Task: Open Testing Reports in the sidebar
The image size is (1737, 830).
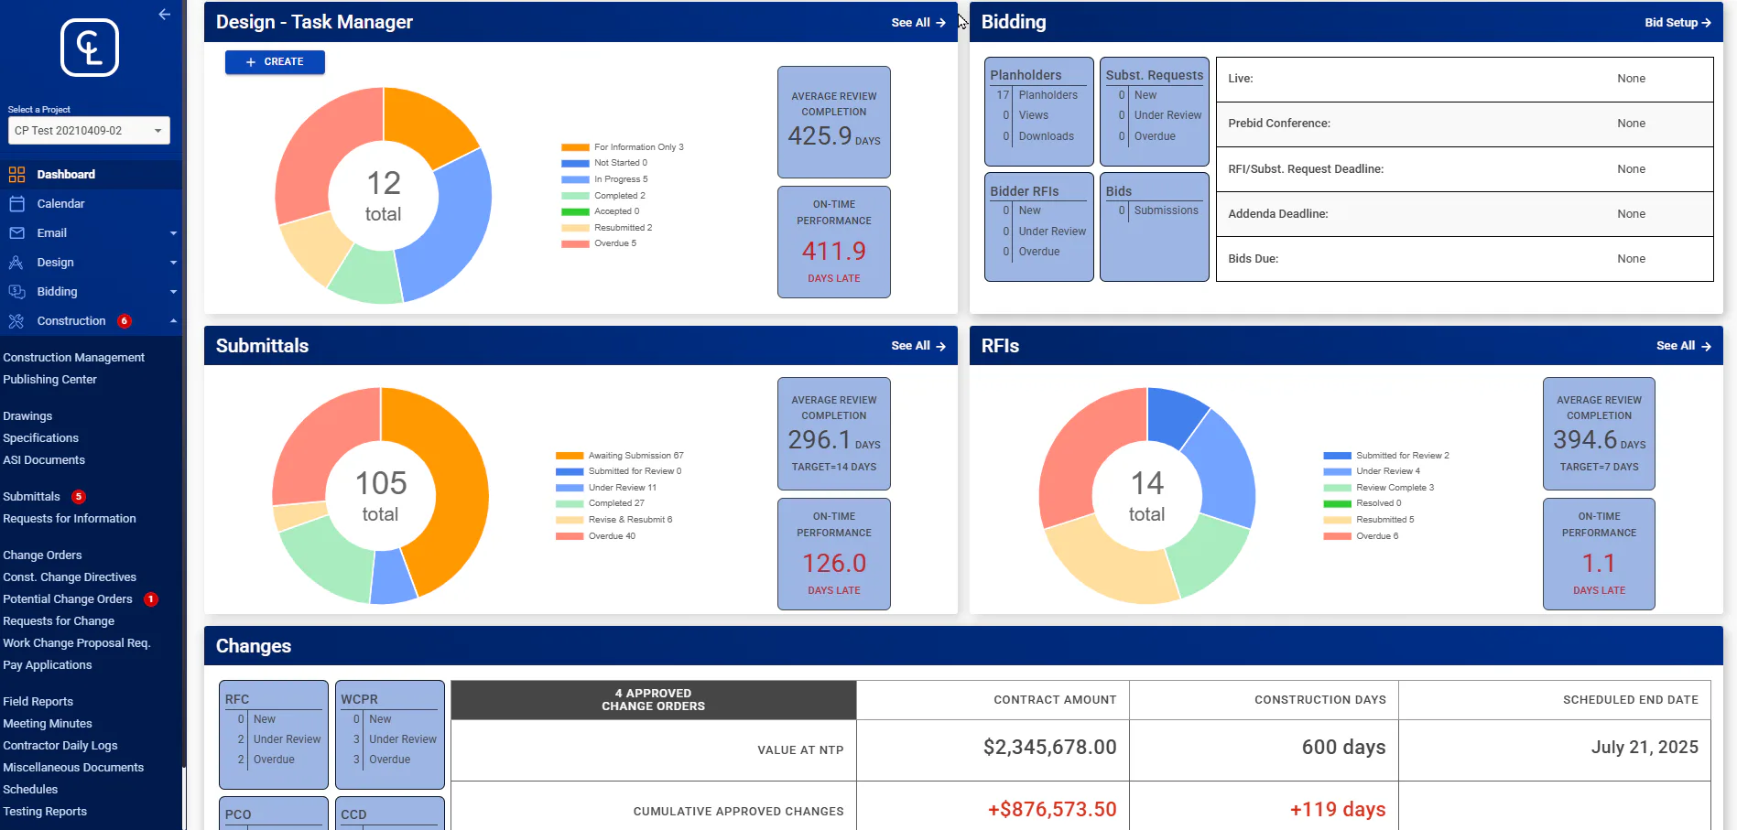Action: [45, 812]
